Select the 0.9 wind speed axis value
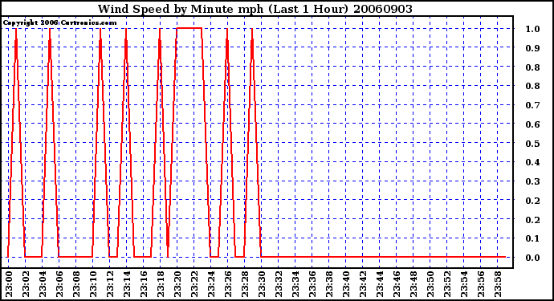 click(x=532, y=48)
